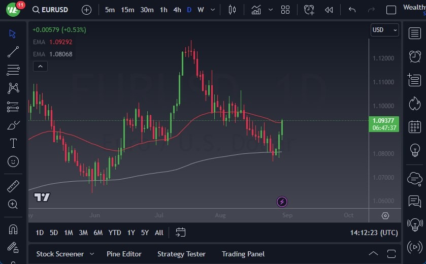
Task: Open the emoji icons tool
Action: click(13, 161)
